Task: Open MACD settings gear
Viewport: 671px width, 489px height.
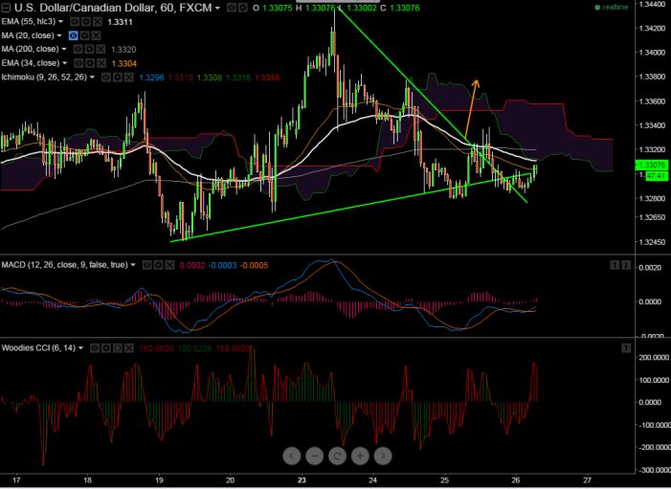Action: click(x=158, y=265)
